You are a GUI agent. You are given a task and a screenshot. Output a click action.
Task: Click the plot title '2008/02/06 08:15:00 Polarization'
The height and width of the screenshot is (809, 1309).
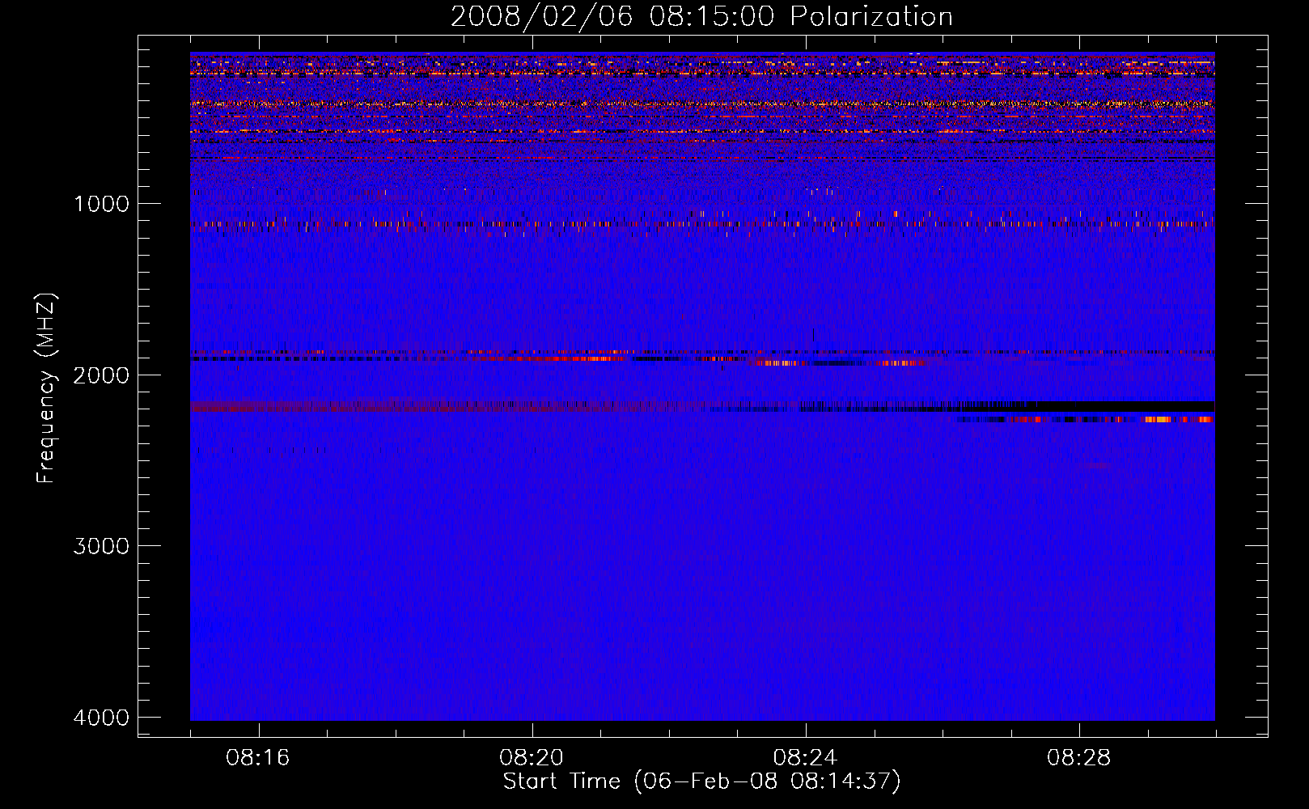pos(701,16)
